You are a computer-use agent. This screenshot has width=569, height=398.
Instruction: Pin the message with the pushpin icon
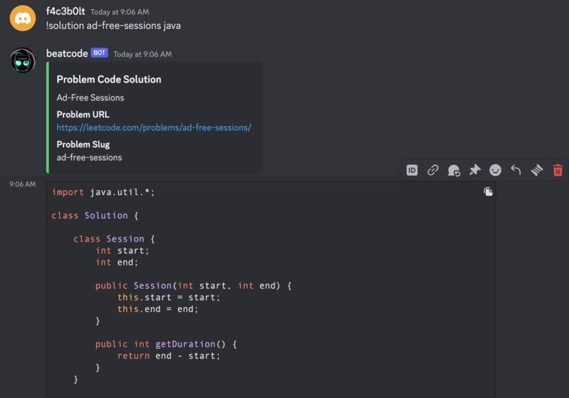(474, 170)
